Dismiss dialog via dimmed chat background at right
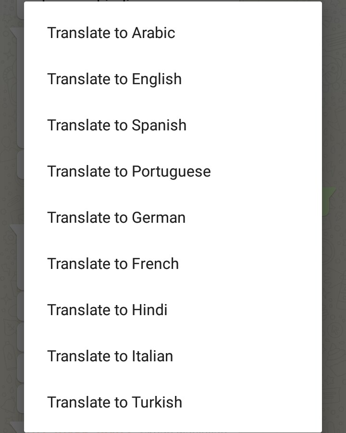The width and height of the screenshot is (346, 433). 334,216
